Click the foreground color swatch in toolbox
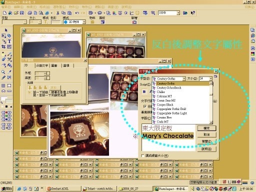This screenshot has width=256, height=192. tap(3, 98)
